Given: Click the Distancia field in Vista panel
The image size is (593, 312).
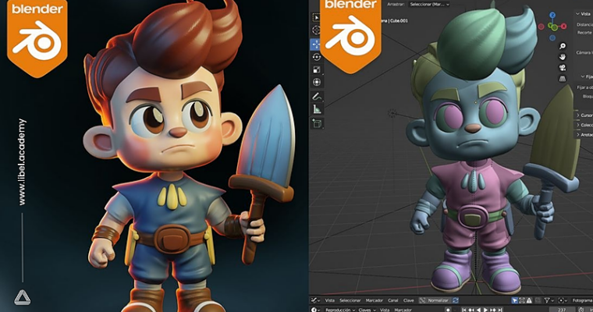Looking at the screenshot, I should [x=584, y=24].
